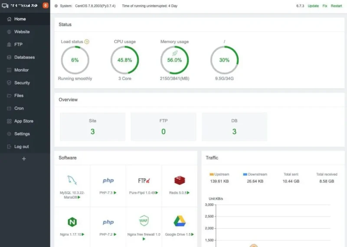The image size is (347, 247).
Task: Click the Update link
Action: [x=313, y=6]
